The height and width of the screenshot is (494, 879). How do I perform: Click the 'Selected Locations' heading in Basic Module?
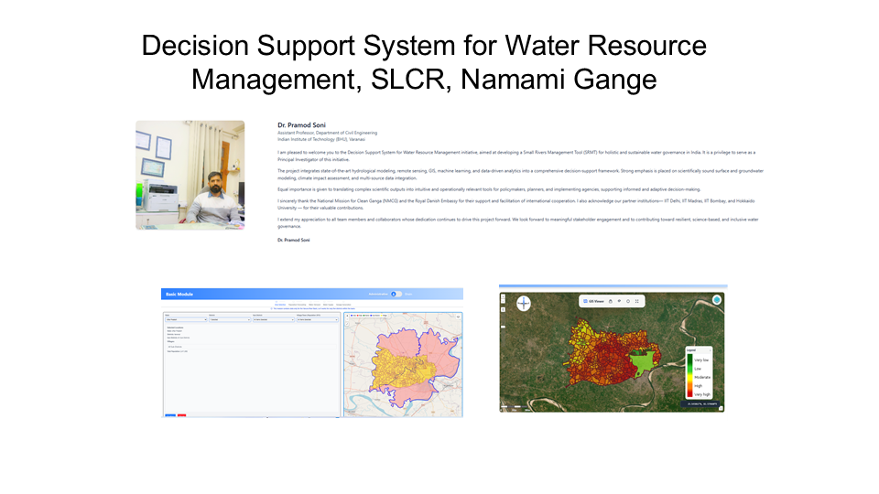(174, 328)
